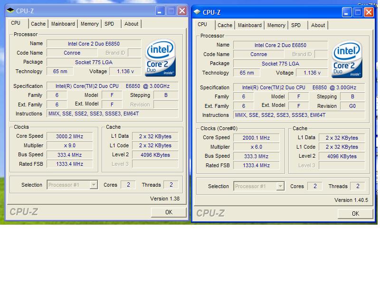Click Socket 775 LGA package in version 1.40.5 window
This screenshot has width=380, height=285.
tap(280, 64)
